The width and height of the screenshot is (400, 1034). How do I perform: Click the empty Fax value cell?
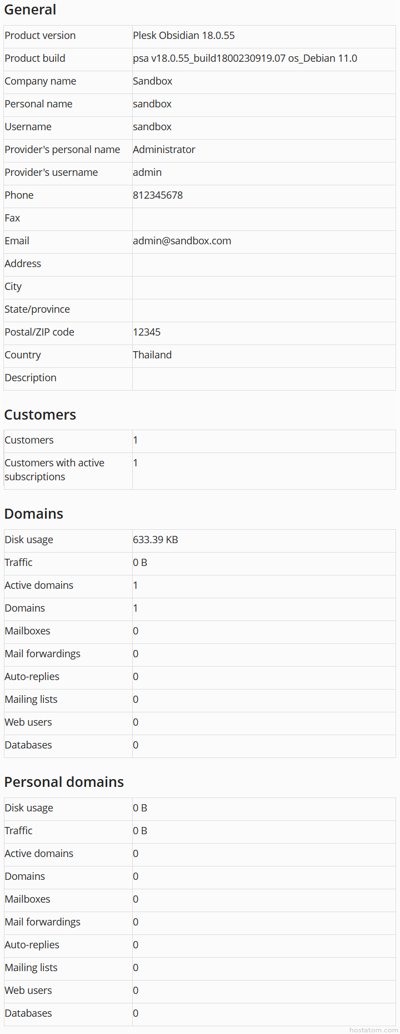click(x=263, y=218)
